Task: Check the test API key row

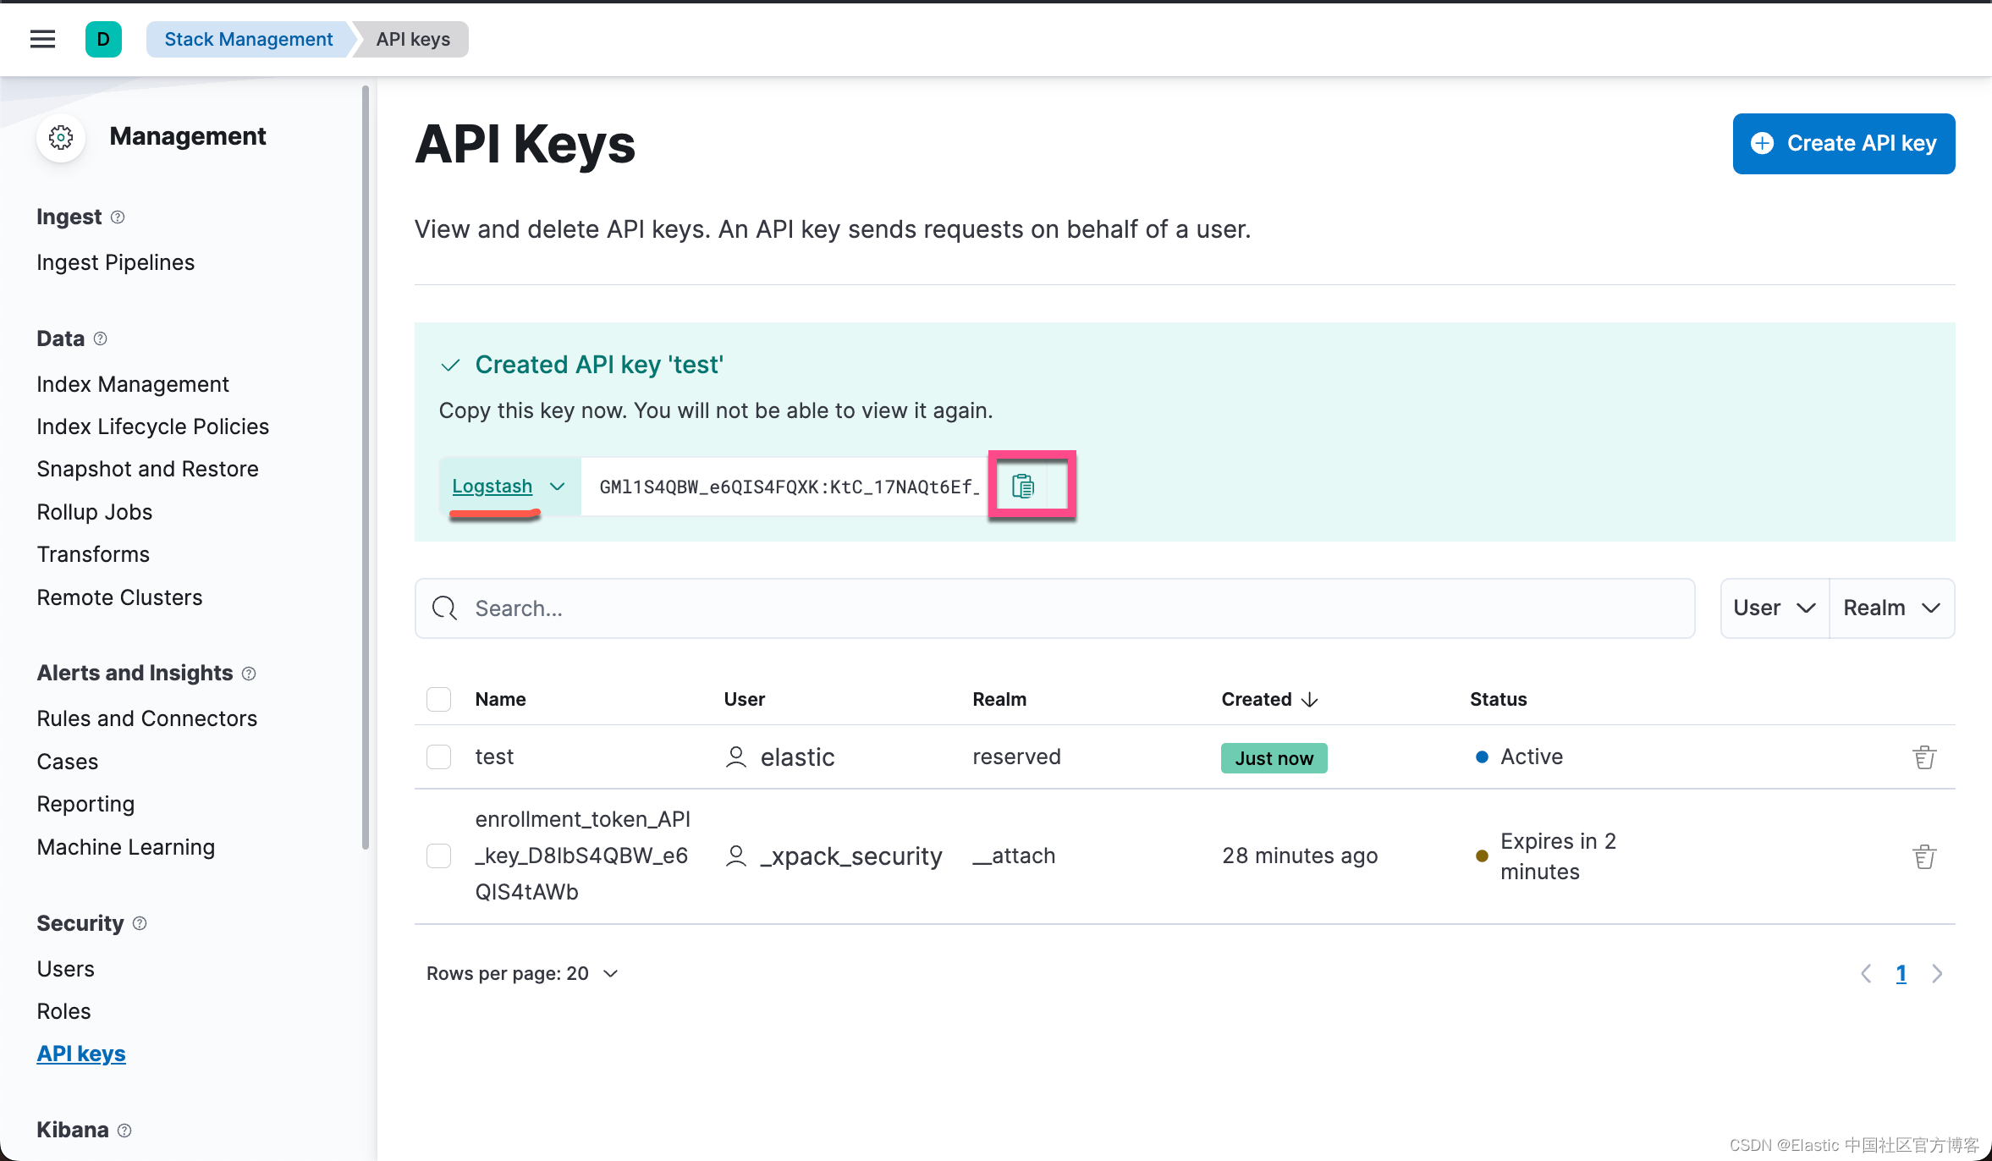Action: [x=438, y=757]
